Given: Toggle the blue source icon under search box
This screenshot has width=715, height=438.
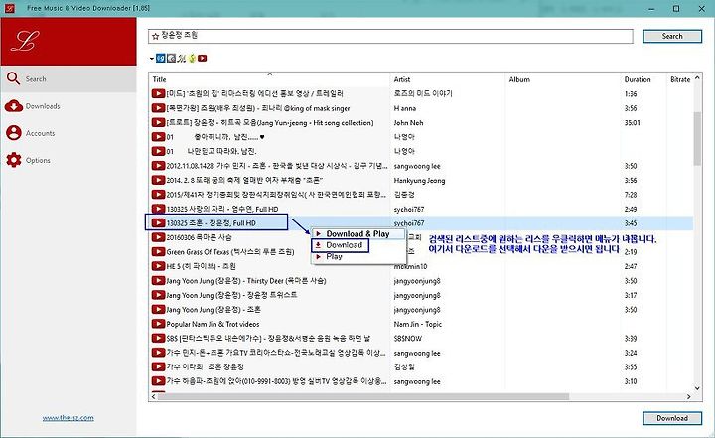Looking at the screenshot, I should point(161,58).
